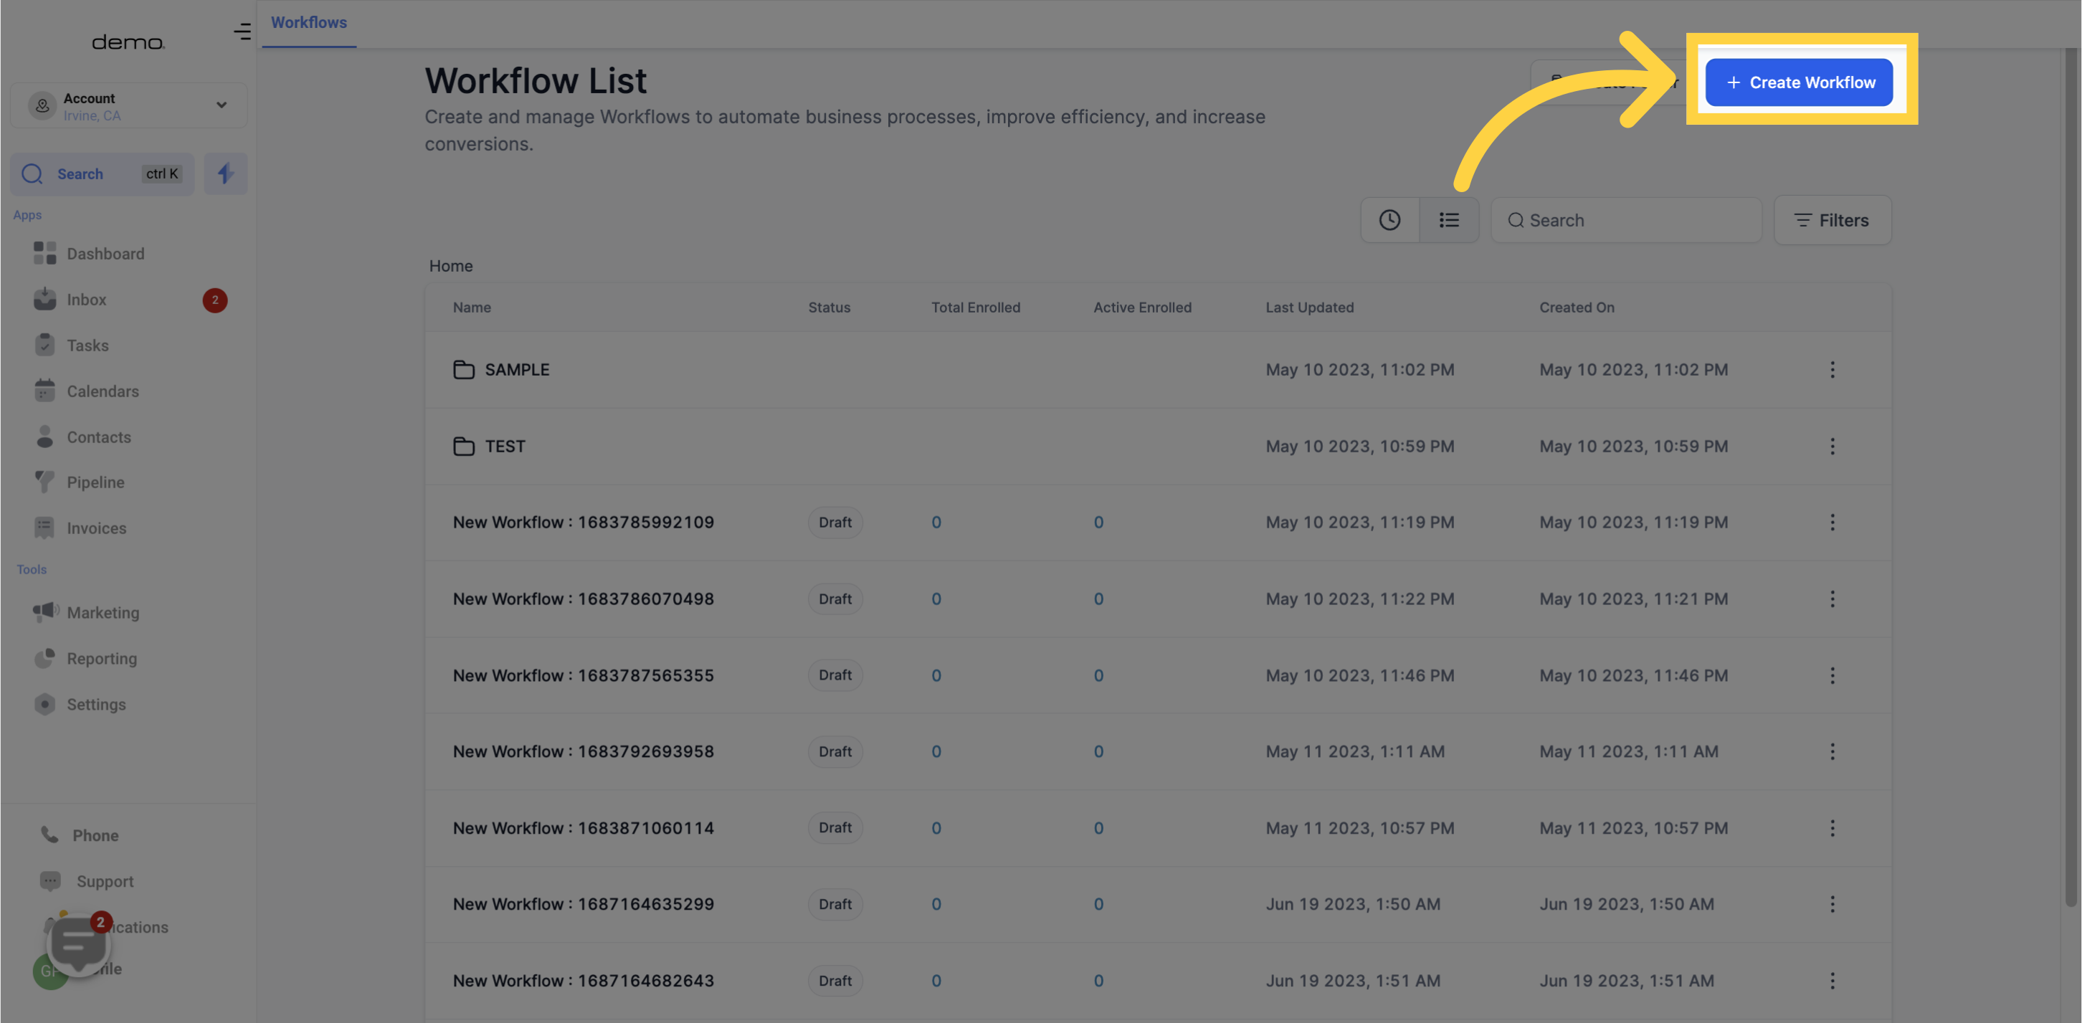
Task: Open the lightning bolt quick actions
Action: click(226, 173)
